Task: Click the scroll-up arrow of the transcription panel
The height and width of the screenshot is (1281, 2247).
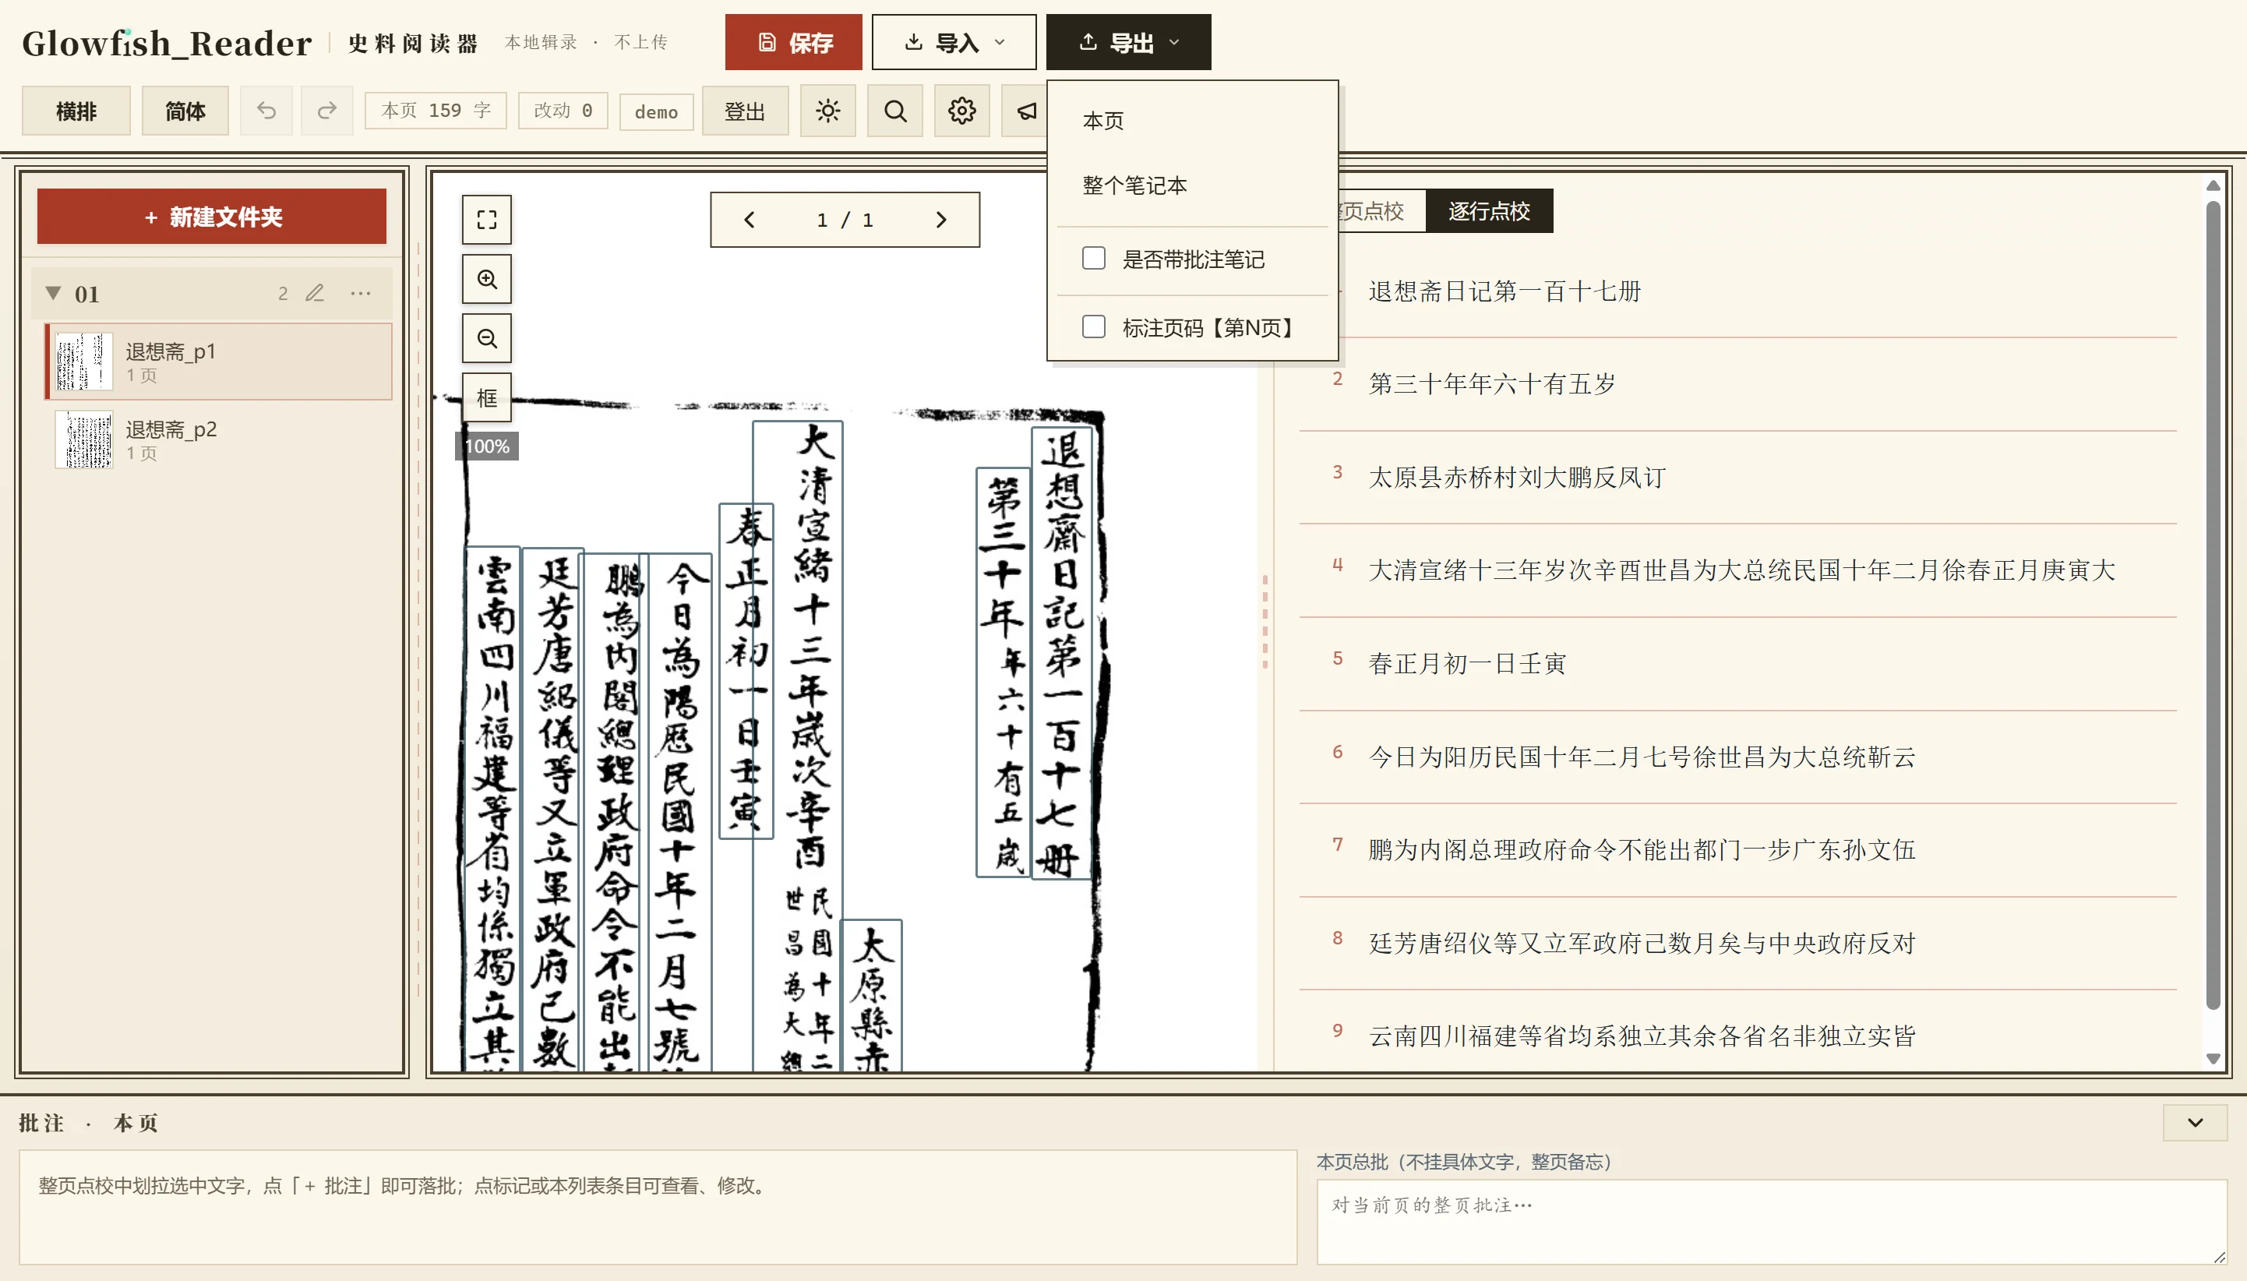Action: pyautogui.click(x=2213, y=185)
